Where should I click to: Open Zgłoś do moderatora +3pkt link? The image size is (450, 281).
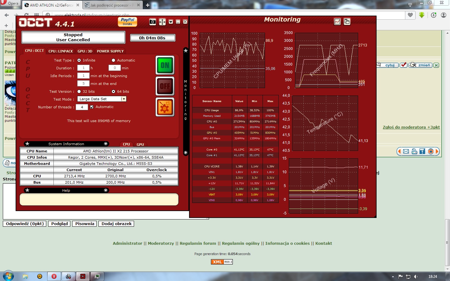pos(411,127)
